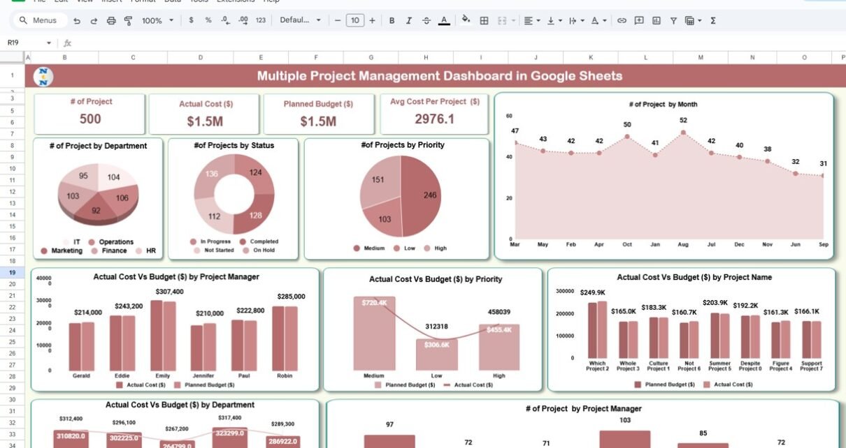Select row 19 header
Screen dimensions: 846x448
pyautogui.click(x=12, y=272)
